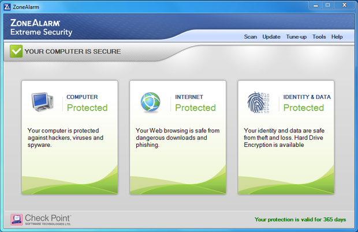Click 'Your protection is valid for 365 days'

pos(300,219)
